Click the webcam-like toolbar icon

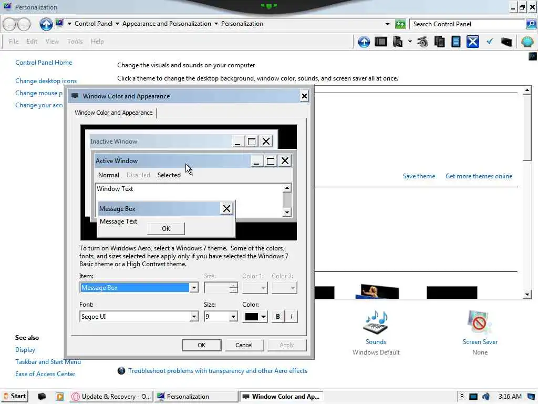click(x=423, y=42)
